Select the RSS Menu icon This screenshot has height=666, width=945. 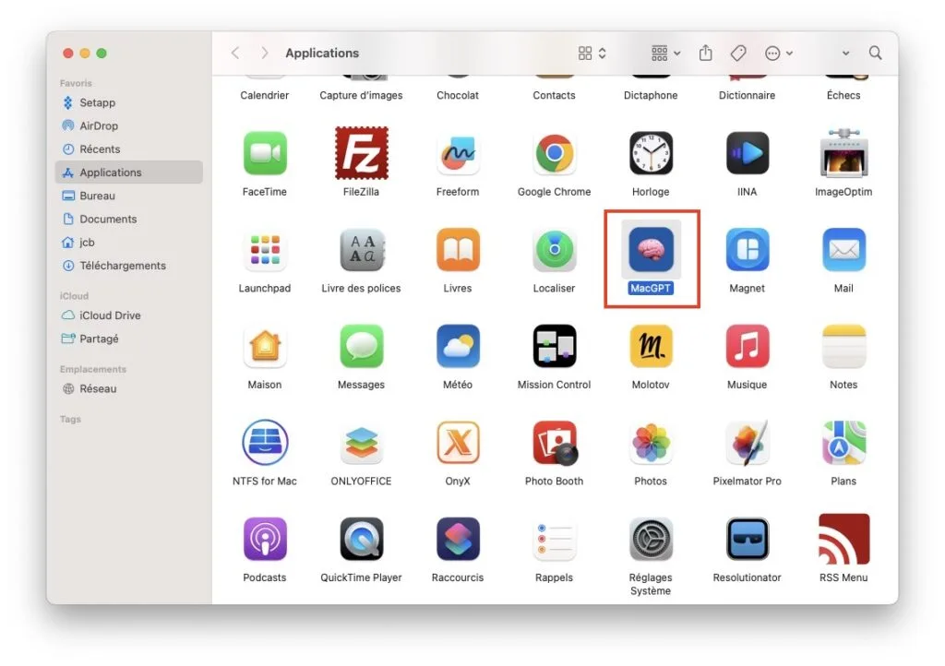843,539
